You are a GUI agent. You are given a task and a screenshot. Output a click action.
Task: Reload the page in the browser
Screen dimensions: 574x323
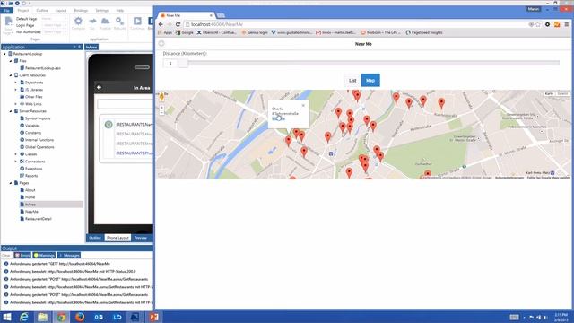[178, 24]
